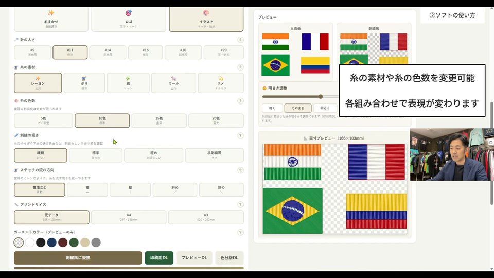Click the 明るさ調整 brightness slider handle

tap(321, 96)
